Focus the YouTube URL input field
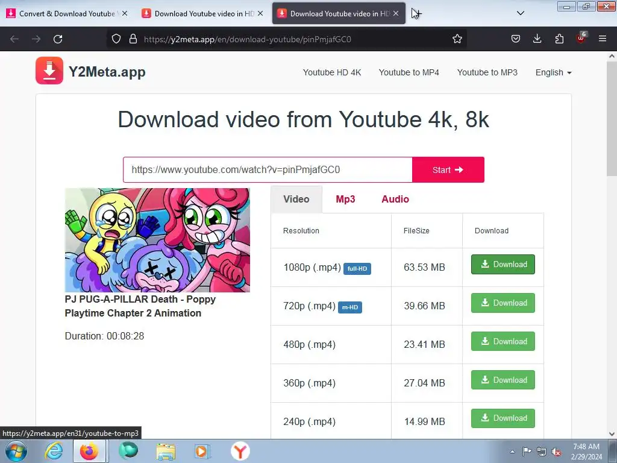The width and height of the screenshot is (617, 463). pyautogui.click(x=268, y=169)
